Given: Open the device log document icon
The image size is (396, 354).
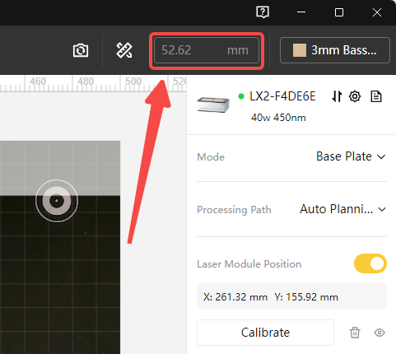Looking at the screenshot, I should click(376, 96).
